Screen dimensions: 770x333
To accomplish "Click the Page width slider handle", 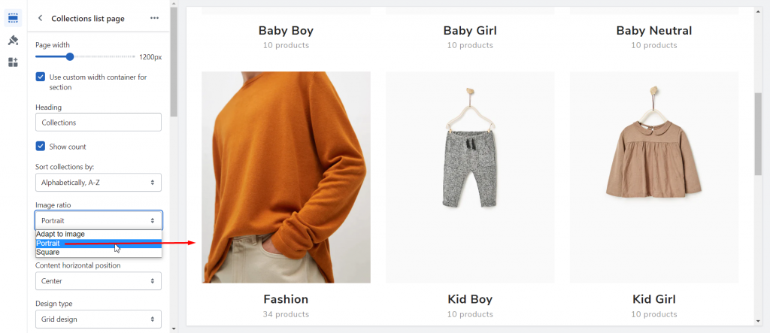I will pyautogui.click(x=70, y=57).
